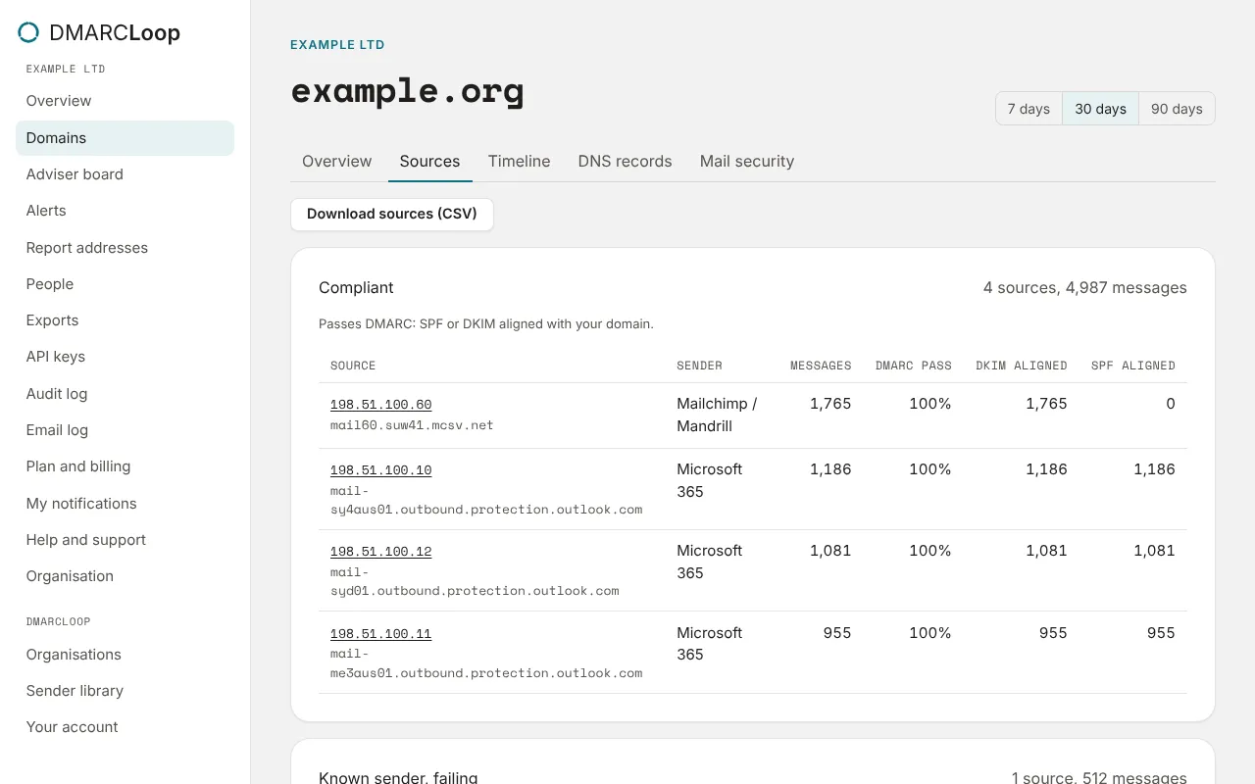Open the Adviser board page
Screen dimensions: 1255x784
coord(125,174)
